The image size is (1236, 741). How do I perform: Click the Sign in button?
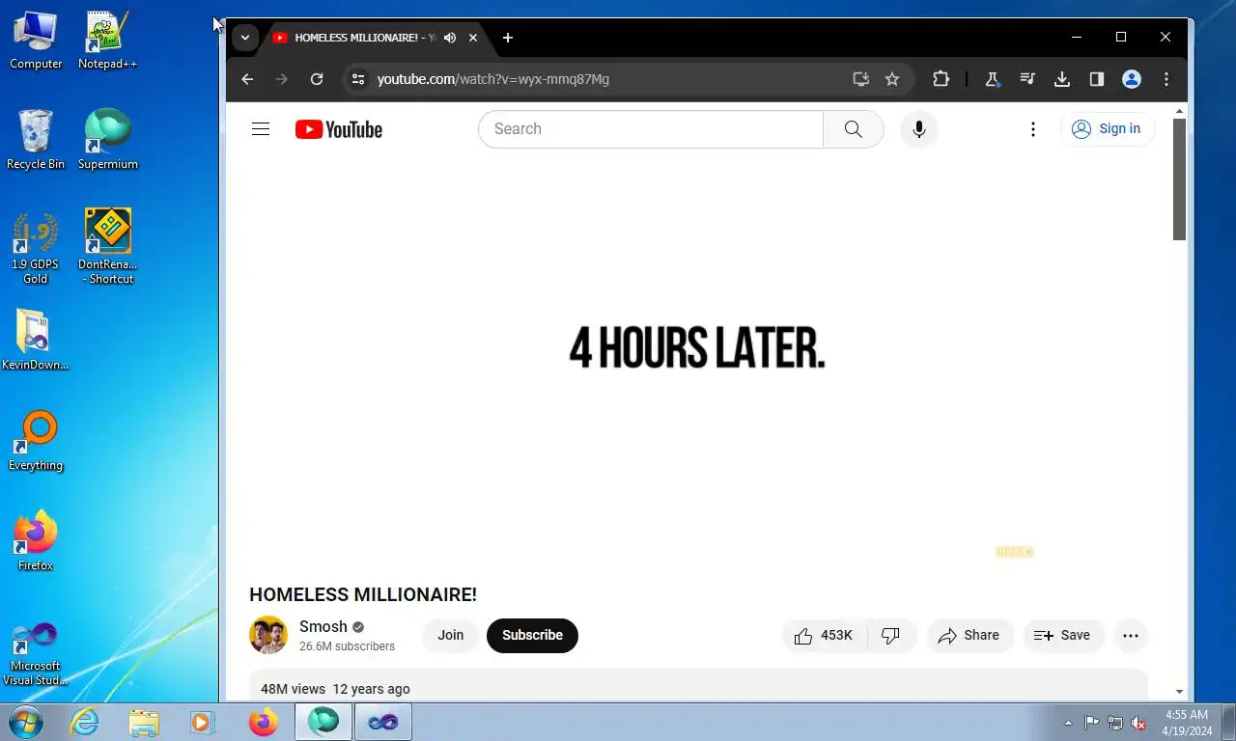[x=1108, y=129]
